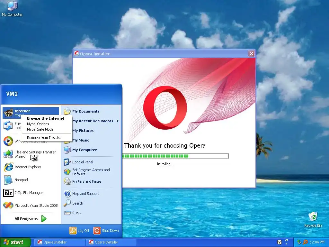Viewport: 329px width, 247px height.
Task: Click the Log Off label
Action: [84, 230]
